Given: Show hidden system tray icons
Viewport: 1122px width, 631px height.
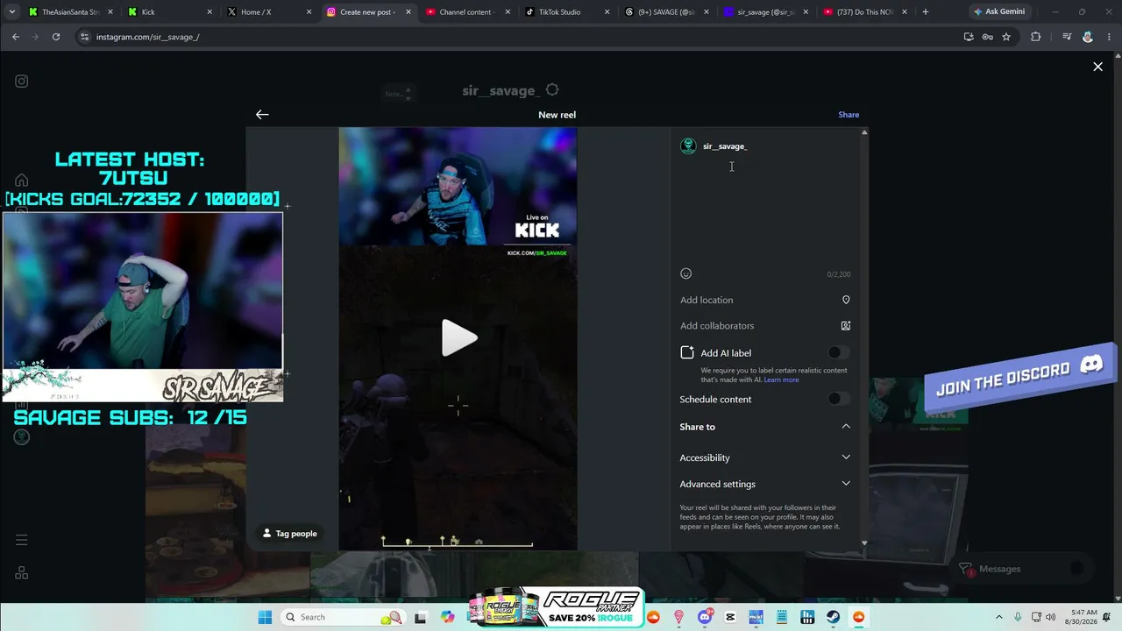Looking at the screenshot, I should click(999, 617).
